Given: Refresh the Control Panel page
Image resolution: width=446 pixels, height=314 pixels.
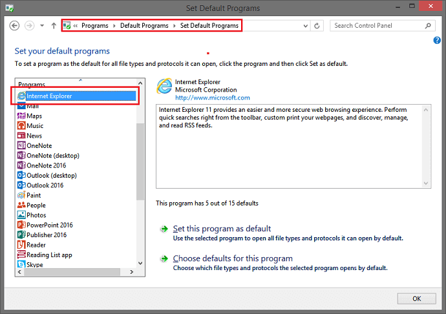Looking at the screenshot, I should (x=317, y=26).
